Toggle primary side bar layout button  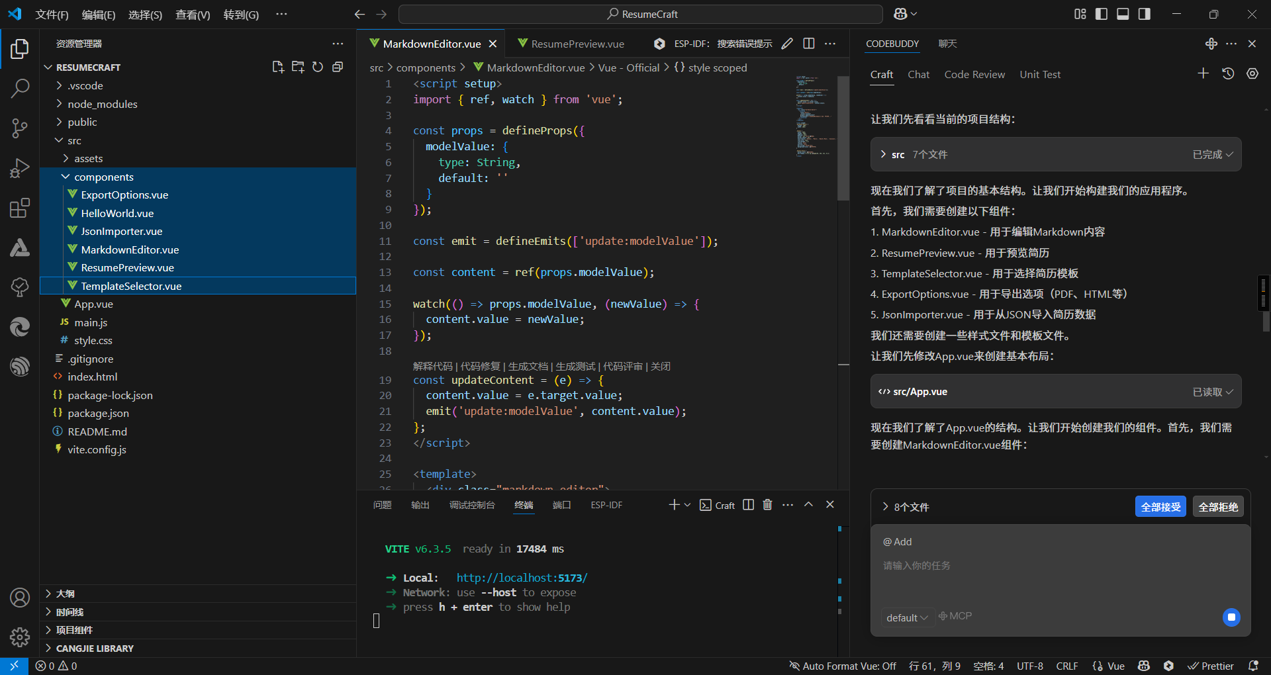click(1102, 14)
